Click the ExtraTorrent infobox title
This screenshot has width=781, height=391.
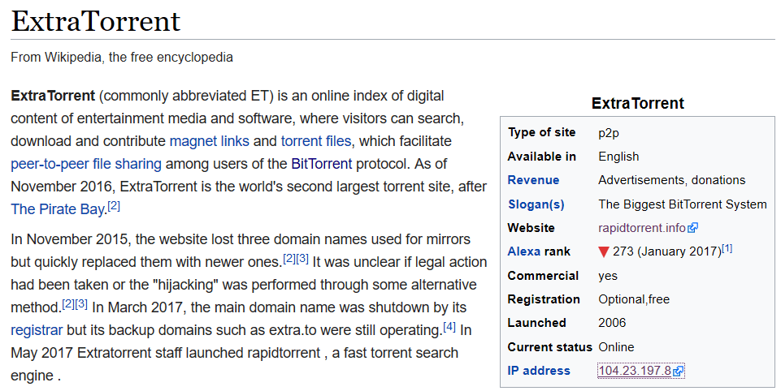click(x=637, y=104)
